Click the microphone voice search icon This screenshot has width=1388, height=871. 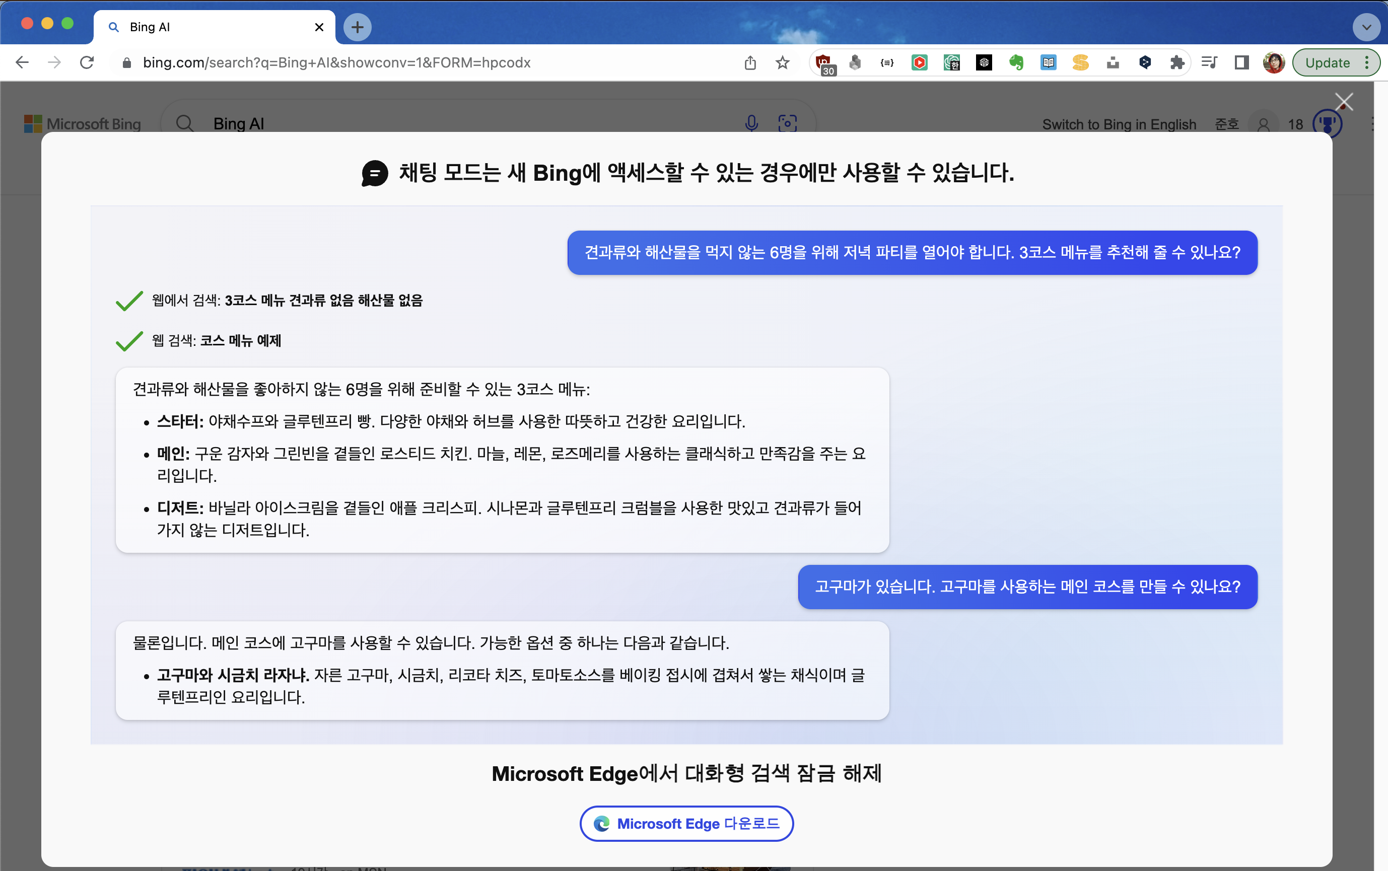coord(751,123)
